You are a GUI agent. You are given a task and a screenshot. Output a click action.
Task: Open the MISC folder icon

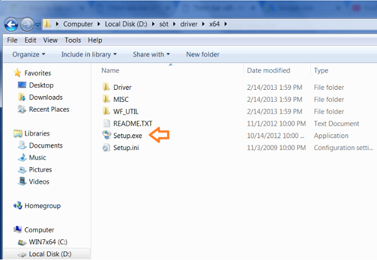pos(106,99)
